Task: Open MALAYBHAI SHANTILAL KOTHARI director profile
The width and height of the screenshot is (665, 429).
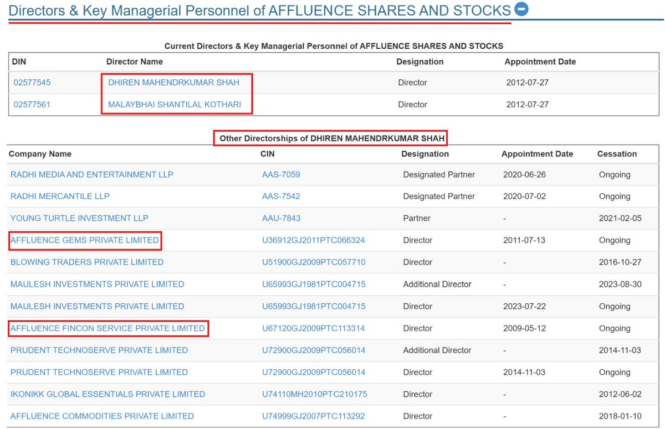Action: coord(175,105)
